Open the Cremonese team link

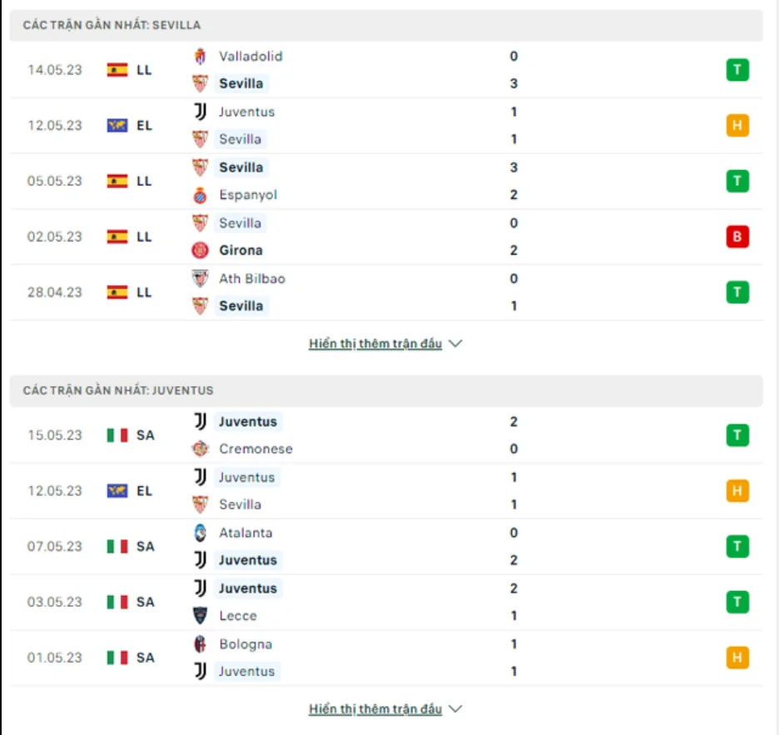(x=256, y=449)
